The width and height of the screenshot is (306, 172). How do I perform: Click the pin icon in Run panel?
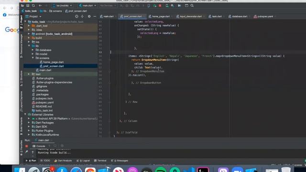[x=27, y=152]
